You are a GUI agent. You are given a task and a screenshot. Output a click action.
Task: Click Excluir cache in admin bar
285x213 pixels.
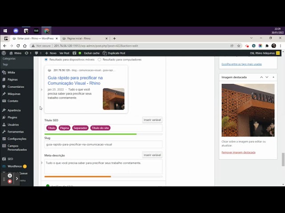(92, 53)
